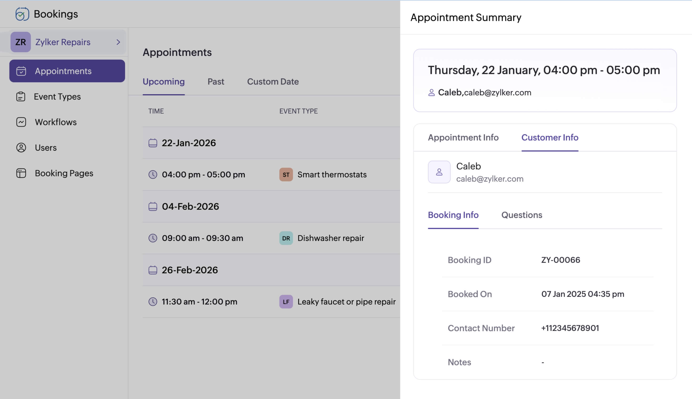Select the Booking Info tab
692x399 pixels.
[x=453, y=215]
